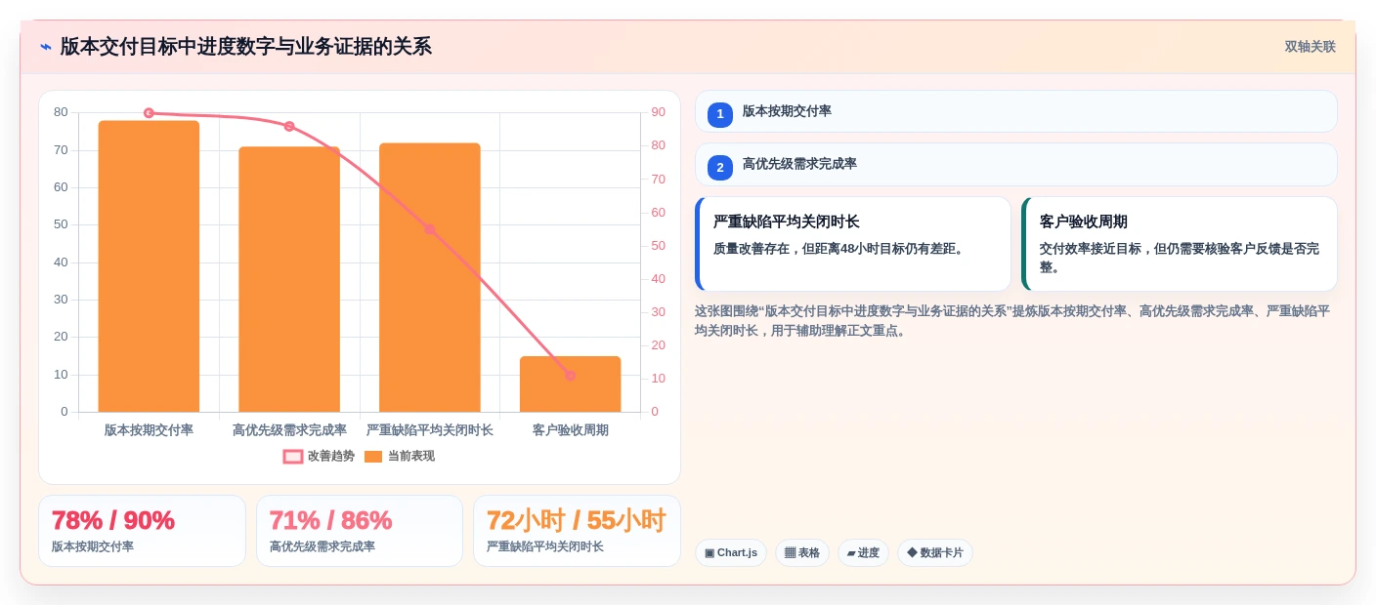Click the number 2 badge
The height and width of the screenshot is (605, 1376).
tap(720, 168)
